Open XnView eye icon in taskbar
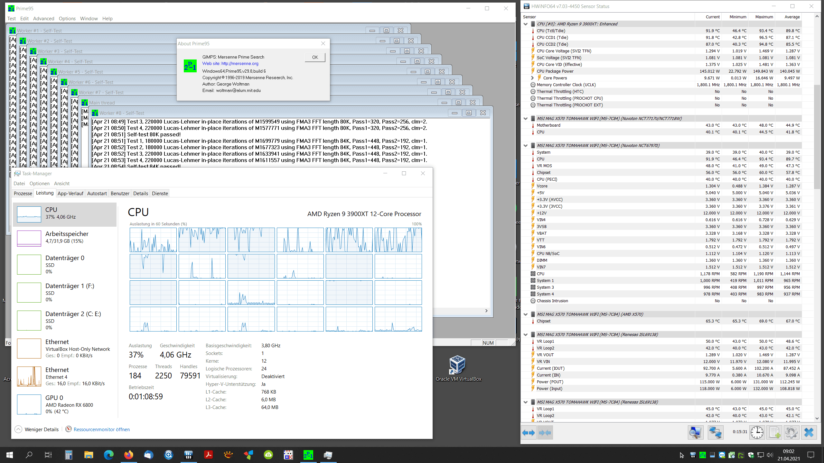824x463 pixels. click(x=228, y=455)
